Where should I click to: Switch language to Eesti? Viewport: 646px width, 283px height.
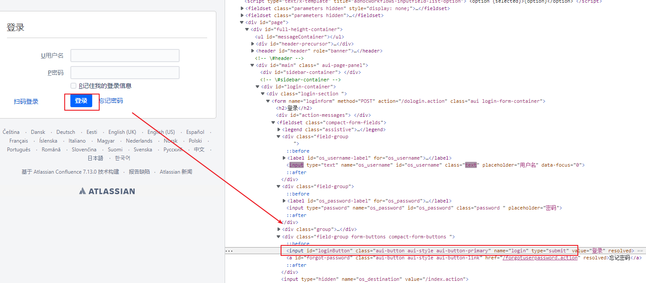[x=92, y=132]
